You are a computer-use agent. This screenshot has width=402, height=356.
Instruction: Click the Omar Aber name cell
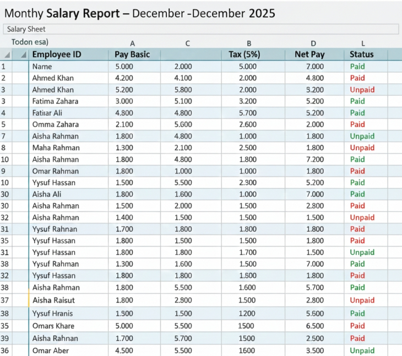51,350
